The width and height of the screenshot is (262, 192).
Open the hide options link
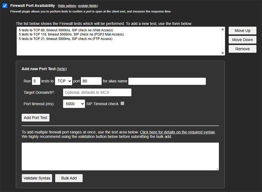pyautogui.click(x=67, y=6)
